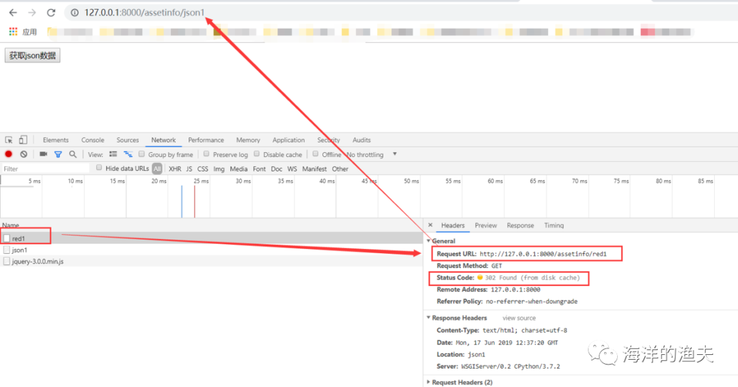
Task: Switch to the Console tab
Action: pos(93,140)
